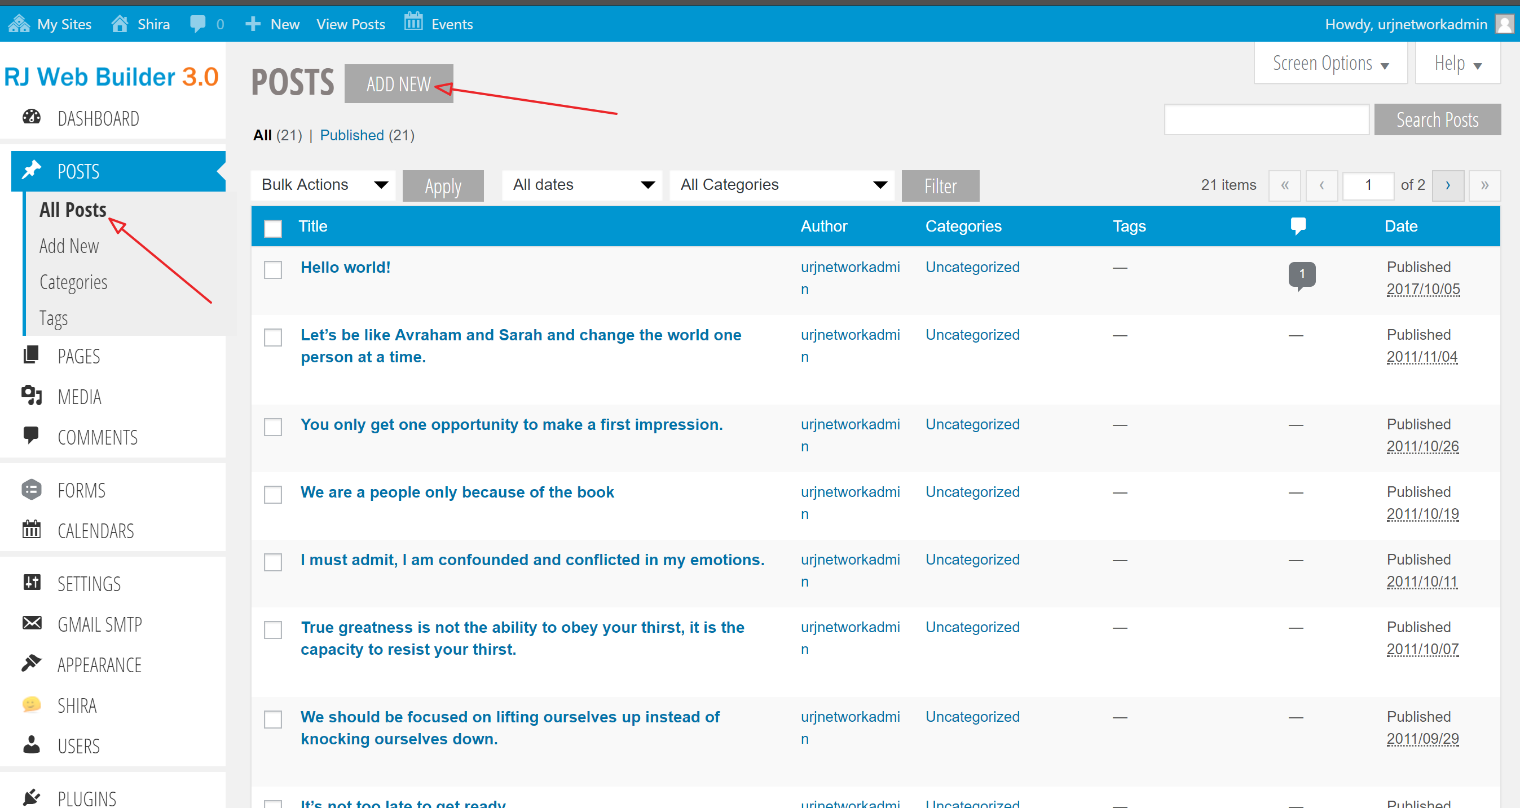This screenshot has height=808, width=1520.
Task: Click the Forms icon in sidebar
Action: click(31, 489)
